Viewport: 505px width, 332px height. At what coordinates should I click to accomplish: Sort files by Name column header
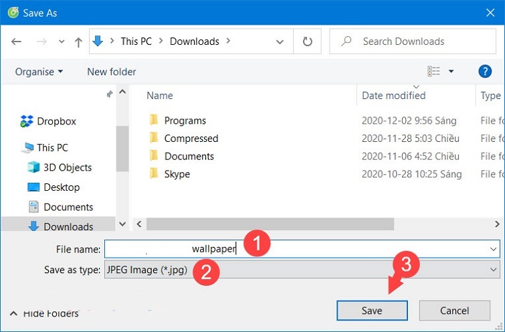(160, 96)
